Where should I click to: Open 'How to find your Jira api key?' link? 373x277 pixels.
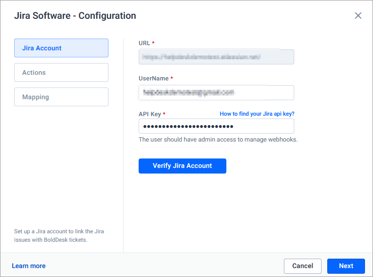click(x=257, y=114)
